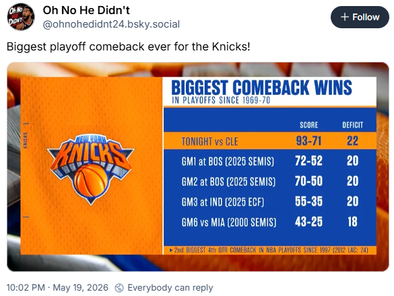
Task: Click the GM1 at BOS (2025 SEMIS) row
Action: point(270,161)
